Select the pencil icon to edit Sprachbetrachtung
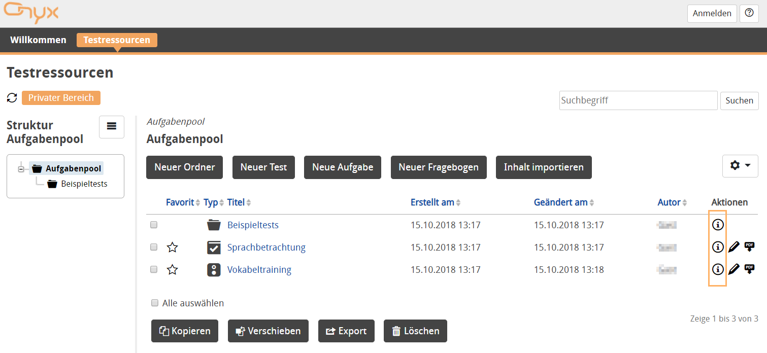The image size is (767, 353). click(734, 247)
